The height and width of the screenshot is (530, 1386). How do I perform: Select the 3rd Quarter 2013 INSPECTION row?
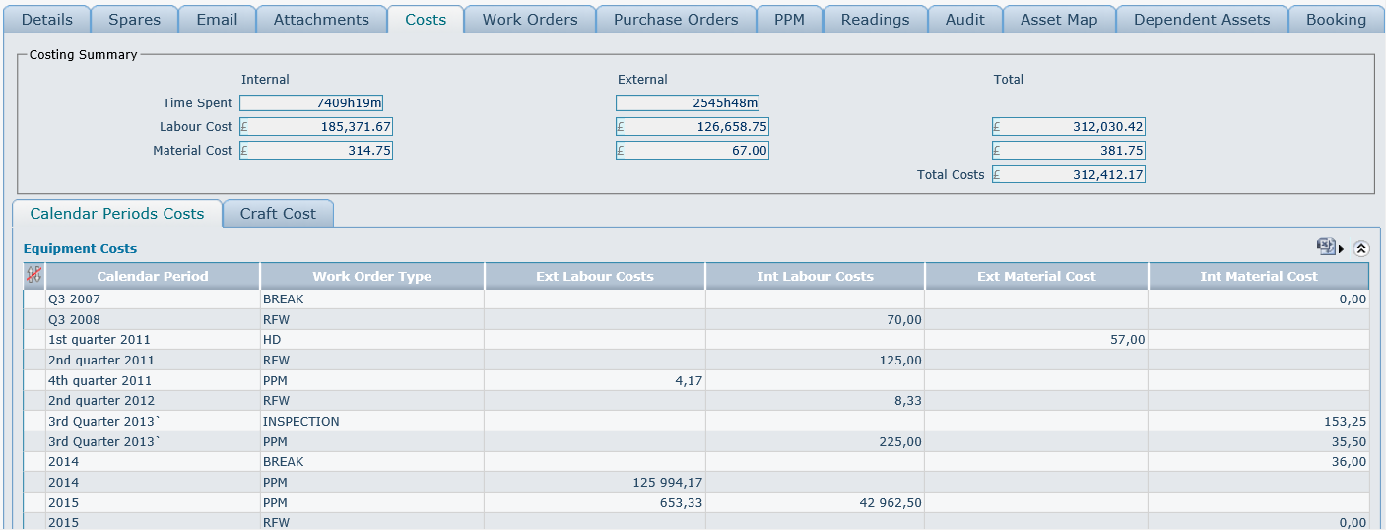pos(153,422)
